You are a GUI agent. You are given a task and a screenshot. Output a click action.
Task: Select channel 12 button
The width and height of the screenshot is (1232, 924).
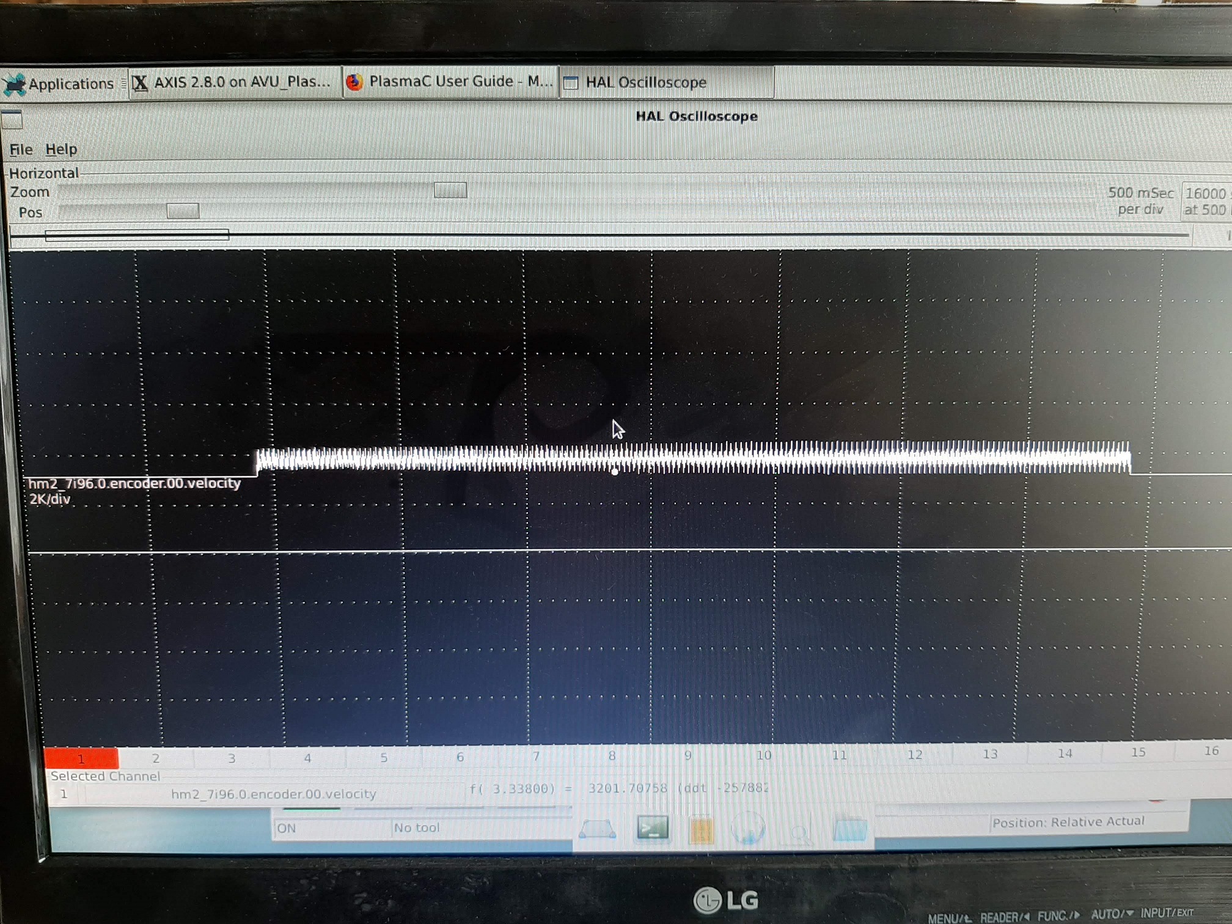[x=915, y=754]
